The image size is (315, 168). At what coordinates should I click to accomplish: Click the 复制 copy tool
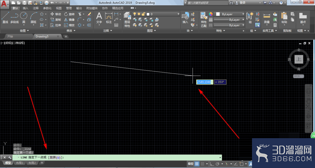[x=56, y=19]
